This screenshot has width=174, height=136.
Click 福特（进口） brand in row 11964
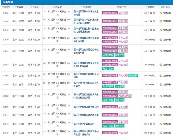pyautogui.click(x=18, y=21)
